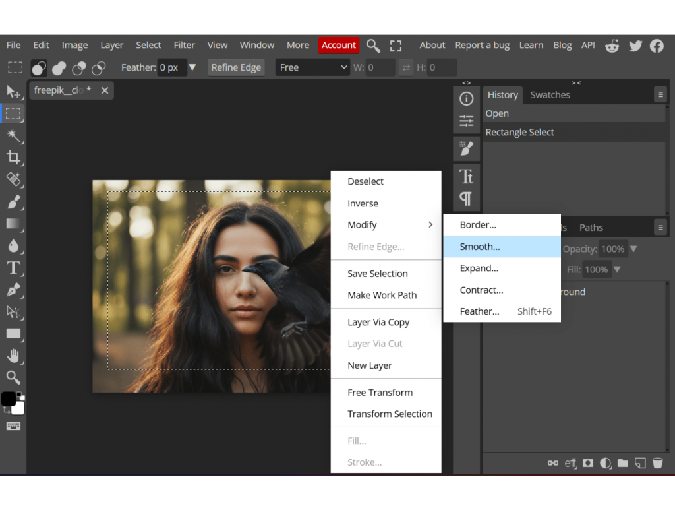The height and width of the screenshot is (506, 675).
Task: Click the black foreground color swatch
Action: coord(9,399)
